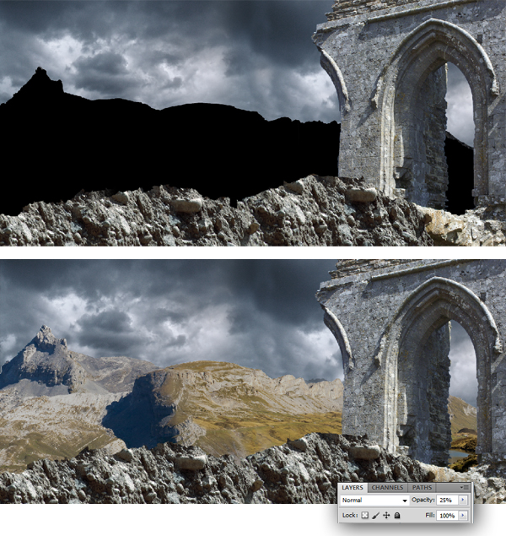Enable the lock all padlock icon
Screen dimensions: 506x536
[x=397, y=515]
